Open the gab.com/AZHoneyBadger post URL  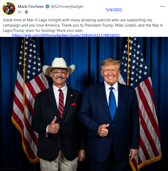point(66,35)
